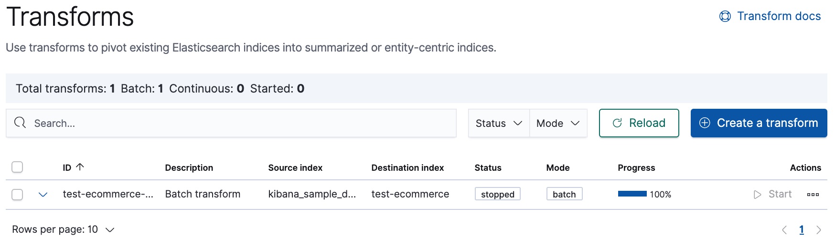Go to next page arrow
The image size is (835, 249).
coord(819,230)
